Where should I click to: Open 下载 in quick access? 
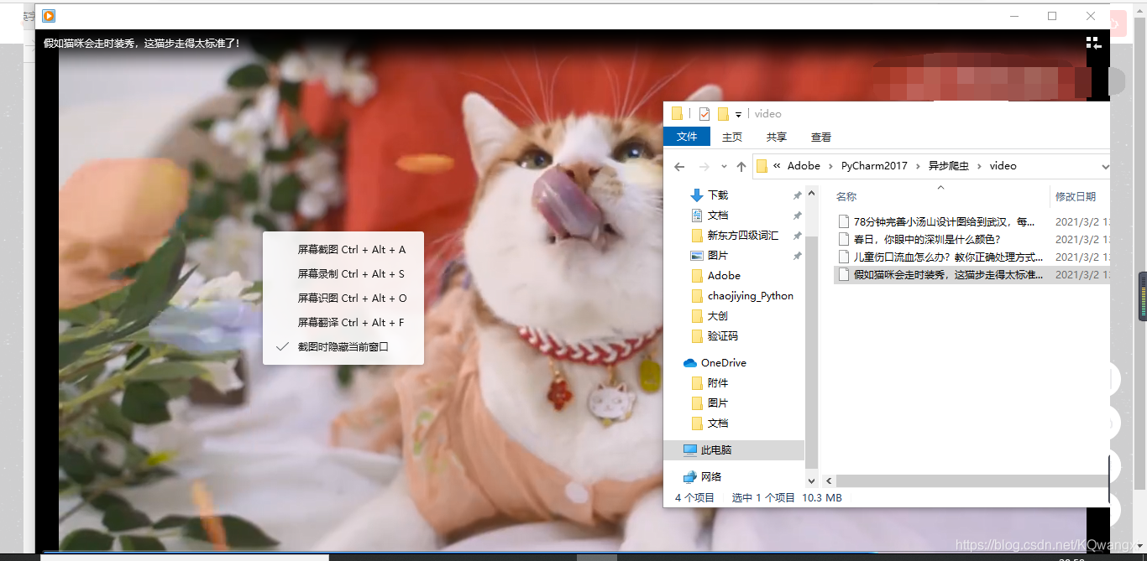pos(718,195)
